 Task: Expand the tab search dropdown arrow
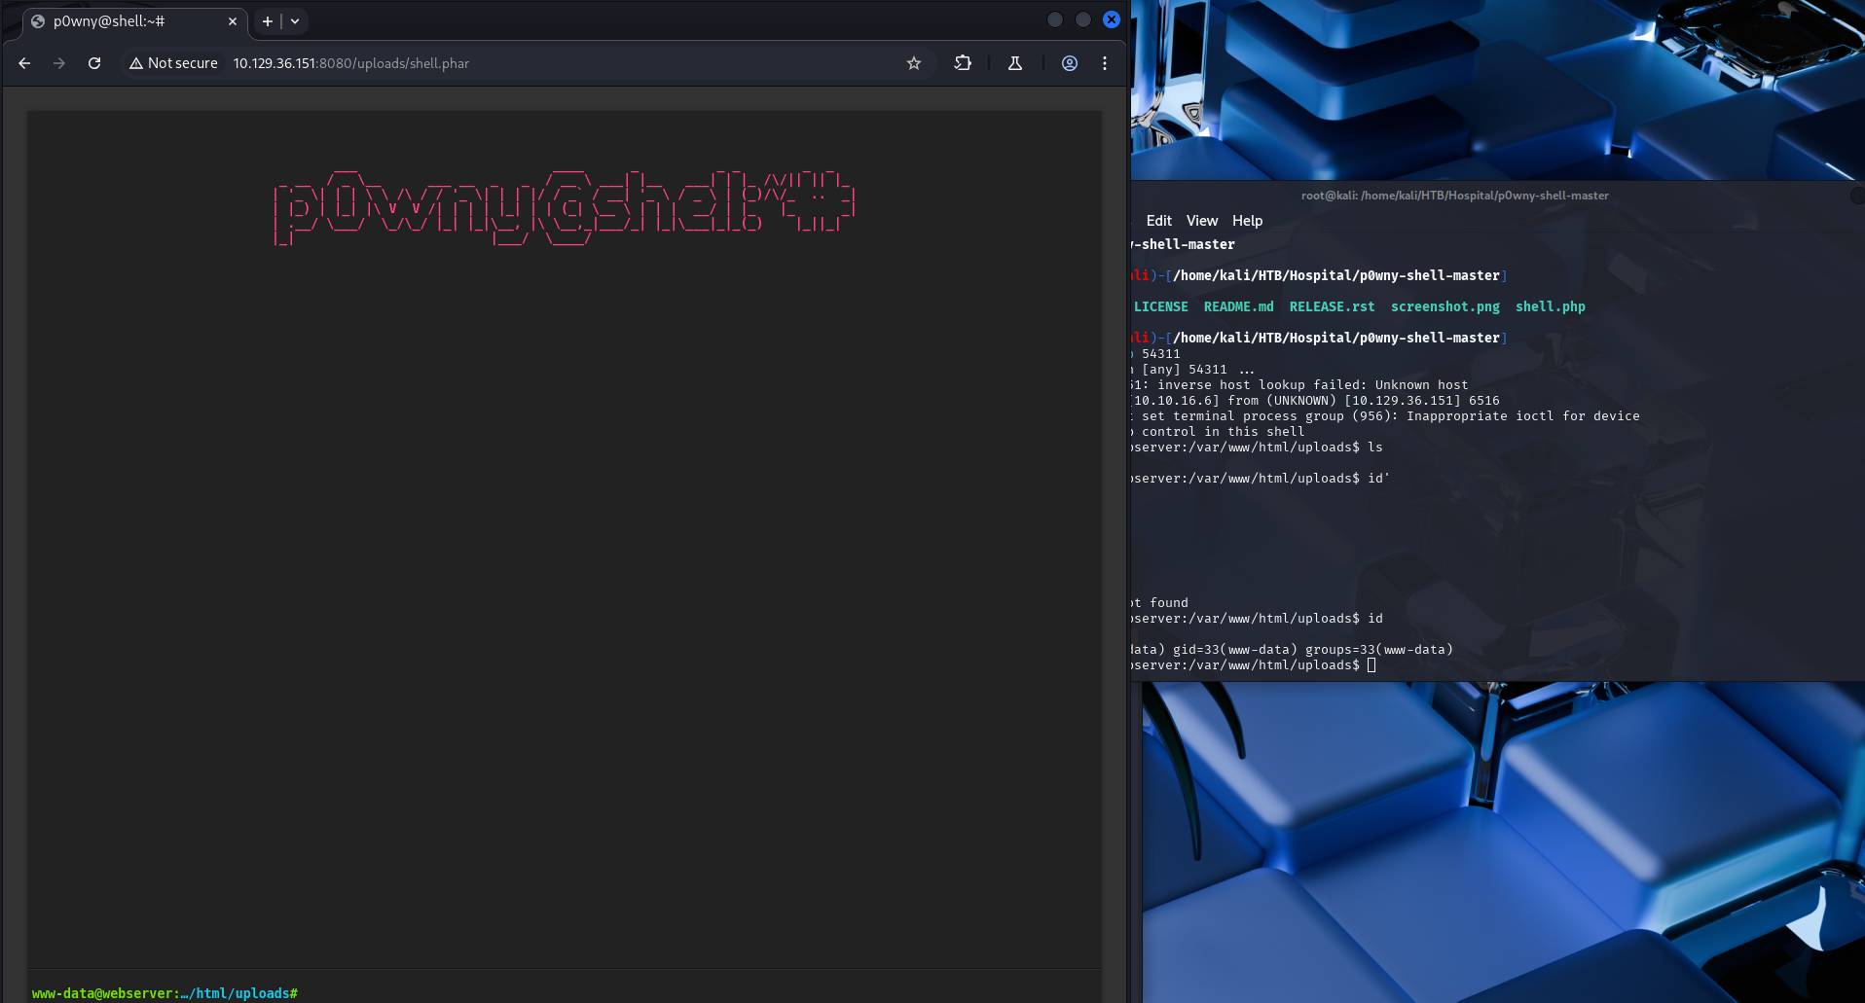pos(295,21)
